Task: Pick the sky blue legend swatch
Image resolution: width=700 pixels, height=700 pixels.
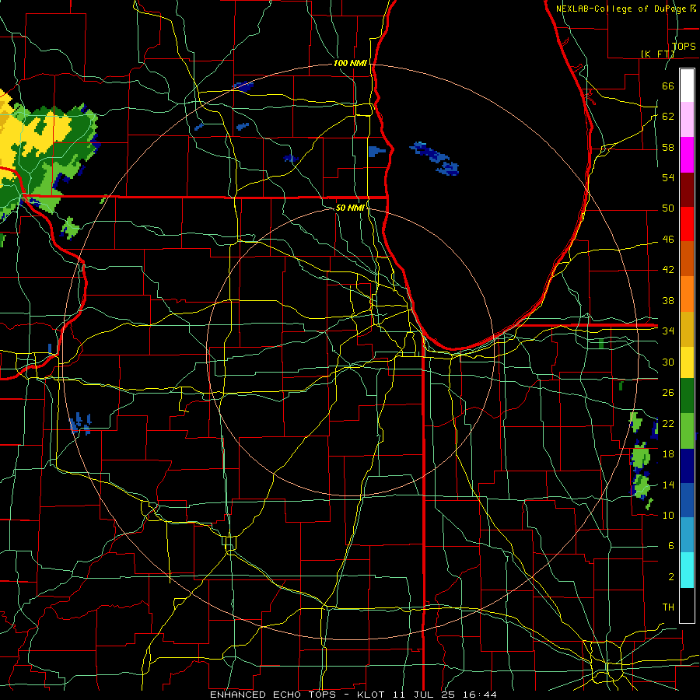Action: coord(687,534)
